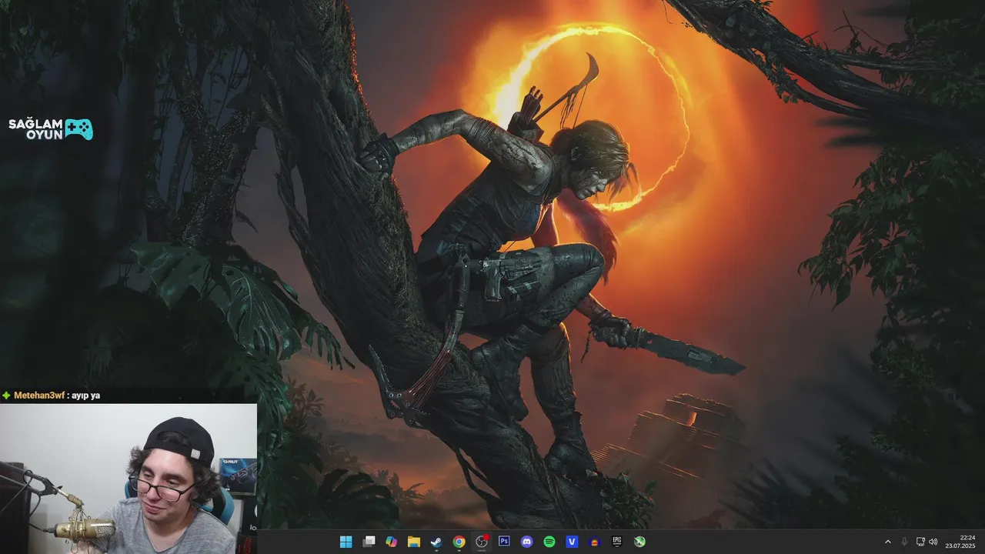
Task: Launch Copilot from the taskbar
Action: click(x=391, y=542)
